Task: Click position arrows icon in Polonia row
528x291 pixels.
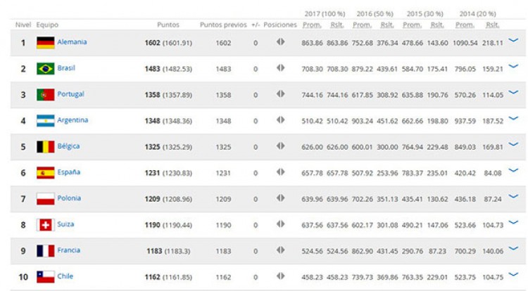Action: coord(280,198)
